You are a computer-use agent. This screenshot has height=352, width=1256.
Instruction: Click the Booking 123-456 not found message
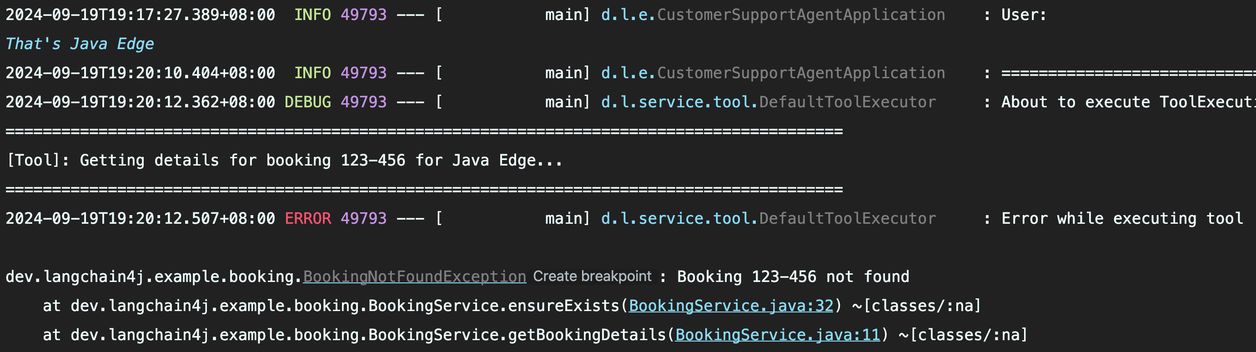pyautogui.click(x=793, y=277)
